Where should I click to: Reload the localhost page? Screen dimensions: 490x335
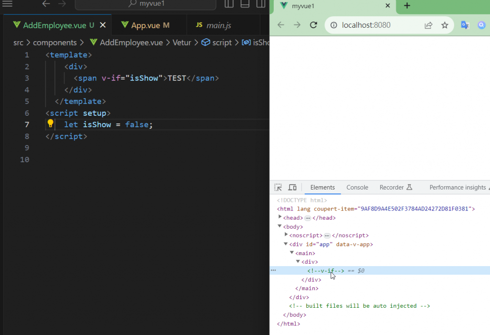click(313, 25)
